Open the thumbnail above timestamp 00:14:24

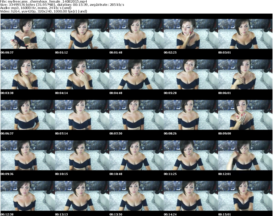point(191,196)
